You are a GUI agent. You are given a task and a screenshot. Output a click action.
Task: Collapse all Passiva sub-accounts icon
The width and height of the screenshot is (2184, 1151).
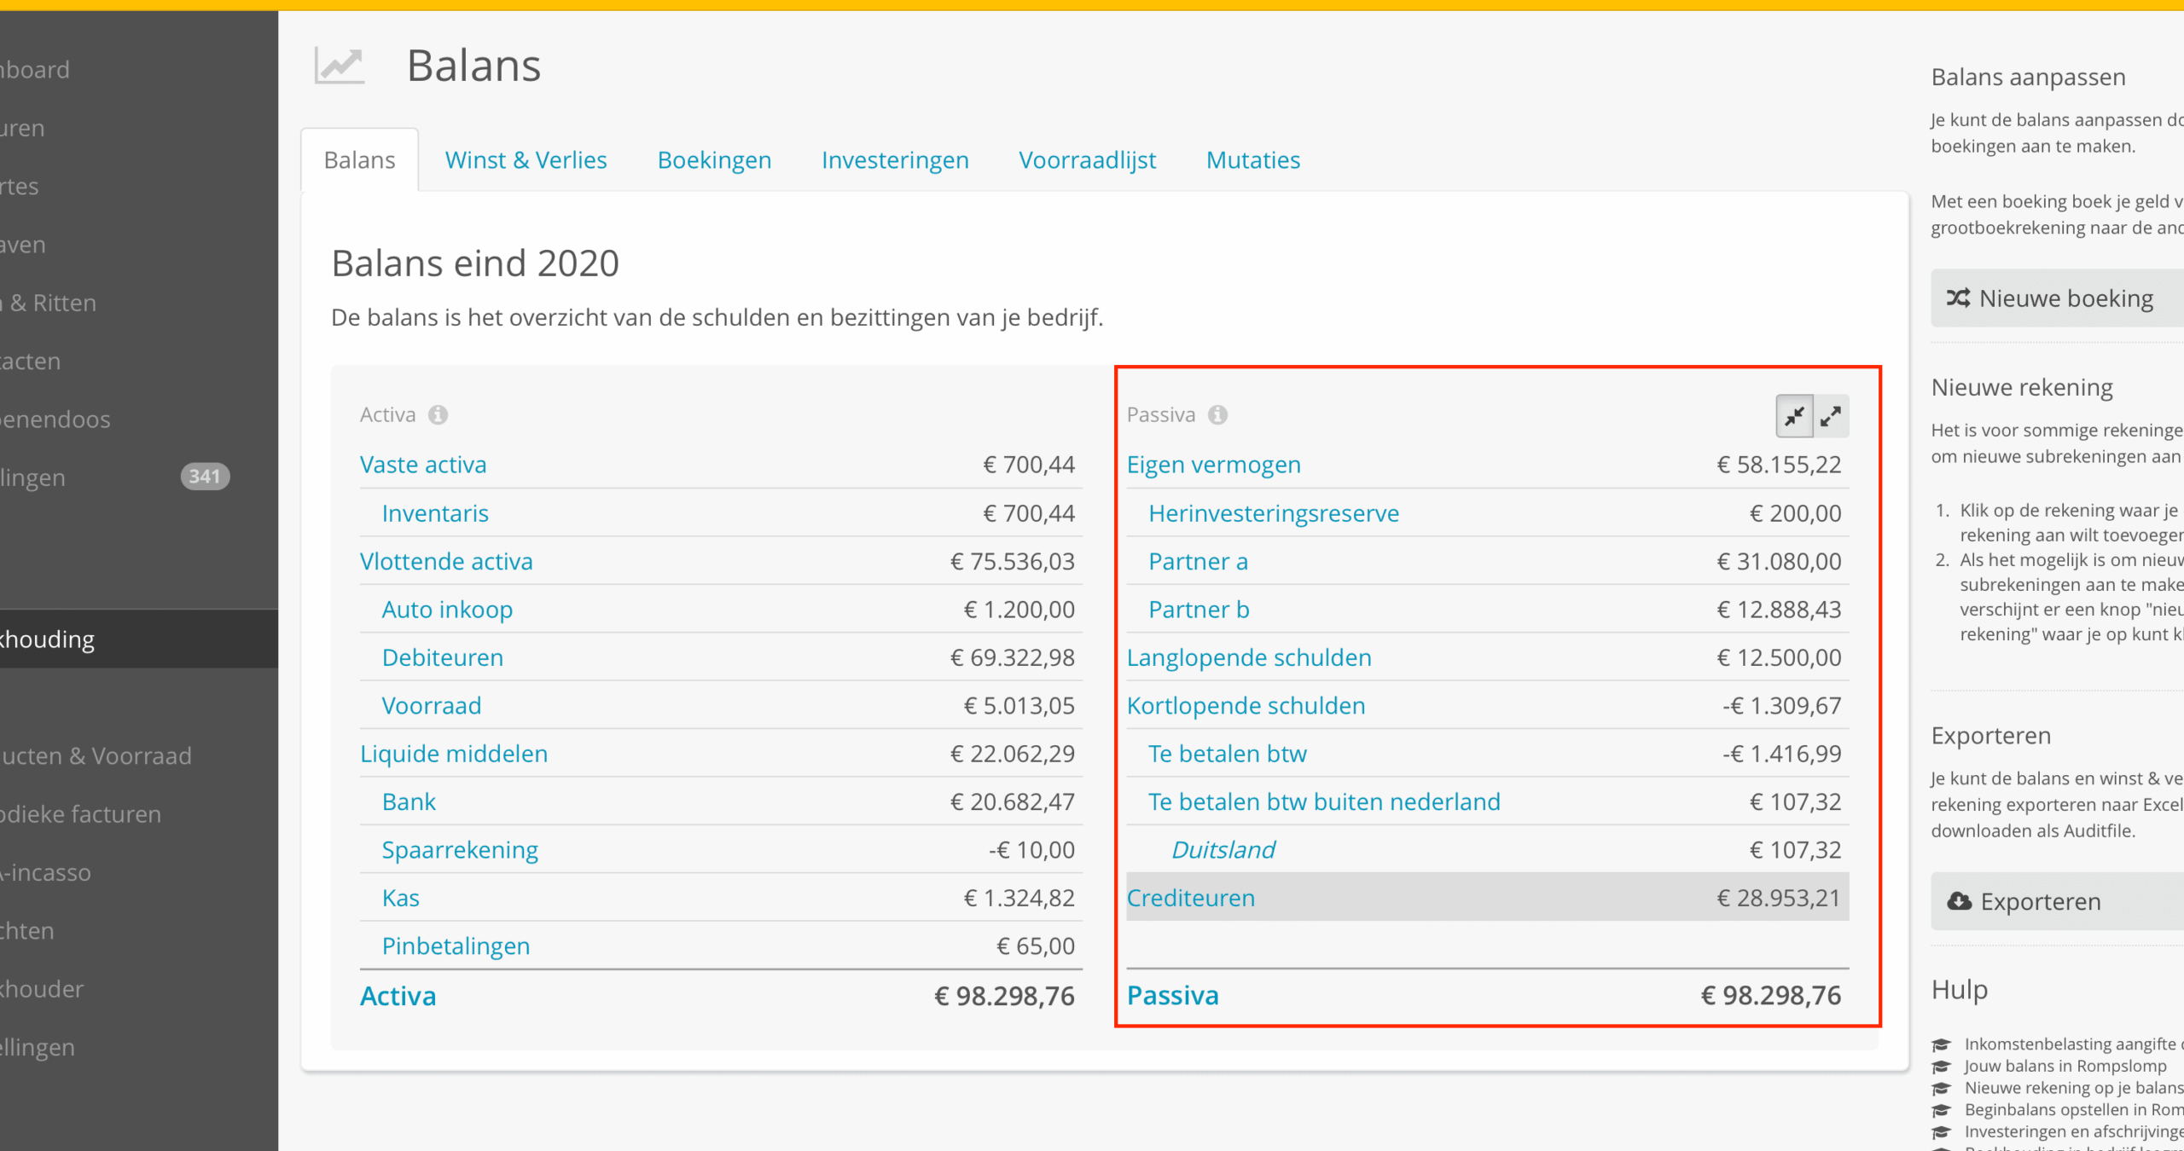pos(1795,416)
